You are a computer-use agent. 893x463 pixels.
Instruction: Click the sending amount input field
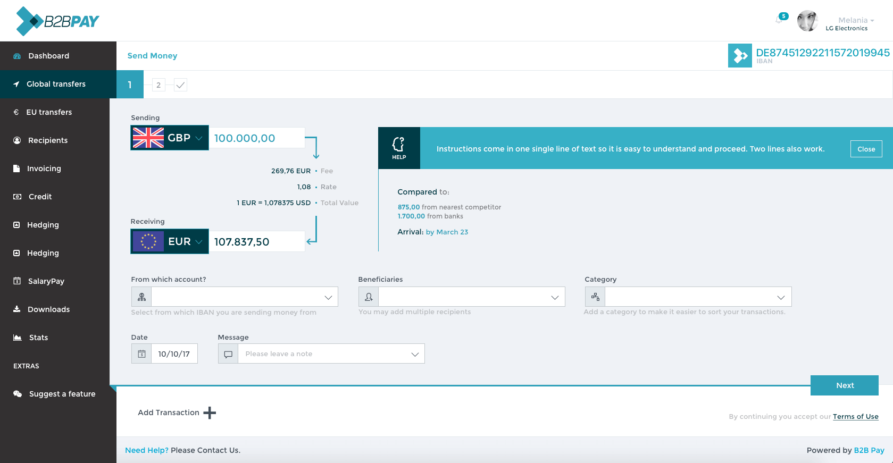pyautogui.click(x=257, y=138)
